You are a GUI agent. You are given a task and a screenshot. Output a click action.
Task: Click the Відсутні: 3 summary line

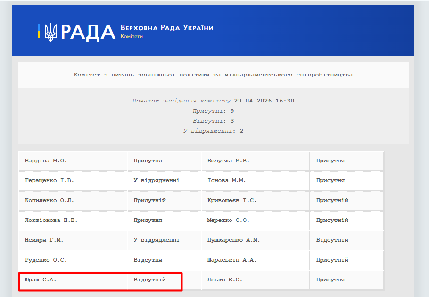point(213,121)
